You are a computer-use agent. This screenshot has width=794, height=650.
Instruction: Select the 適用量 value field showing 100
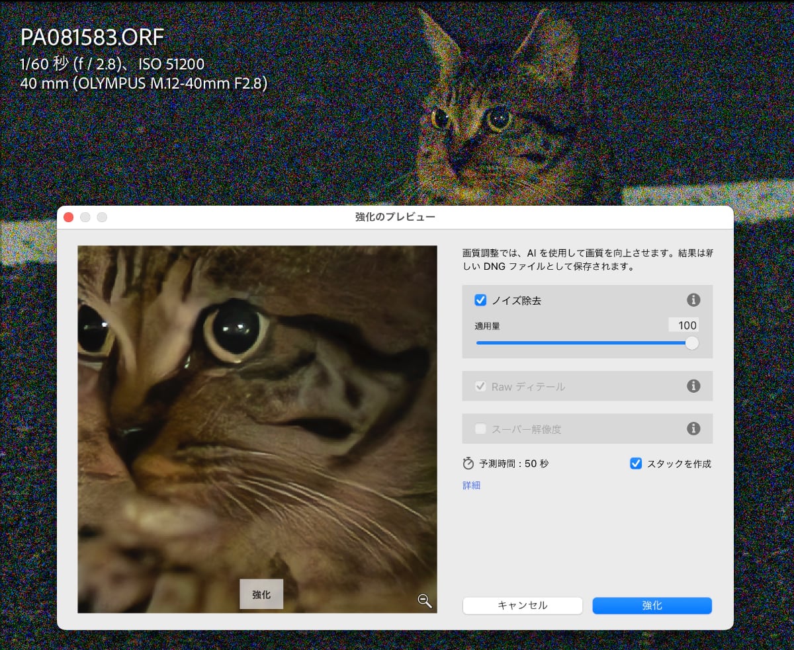coord(684,325)
